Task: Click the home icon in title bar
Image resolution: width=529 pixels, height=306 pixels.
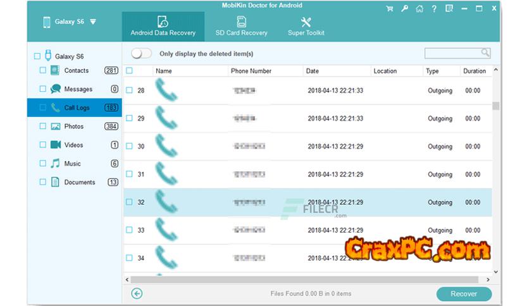Action: (420, 9)
